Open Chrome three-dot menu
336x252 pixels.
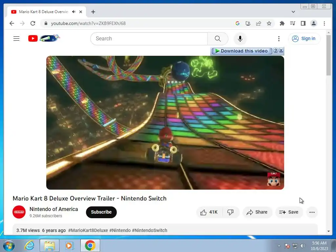pos(324,23)
